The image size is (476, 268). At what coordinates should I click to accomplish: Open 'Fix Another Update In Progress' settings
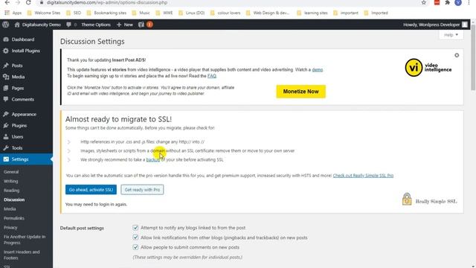[25, 240]
